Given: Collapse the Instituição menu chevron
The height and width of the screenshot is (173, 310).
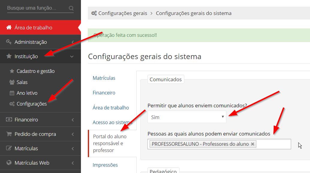Looking at the screenshot, I should click(x=72, y=56).
